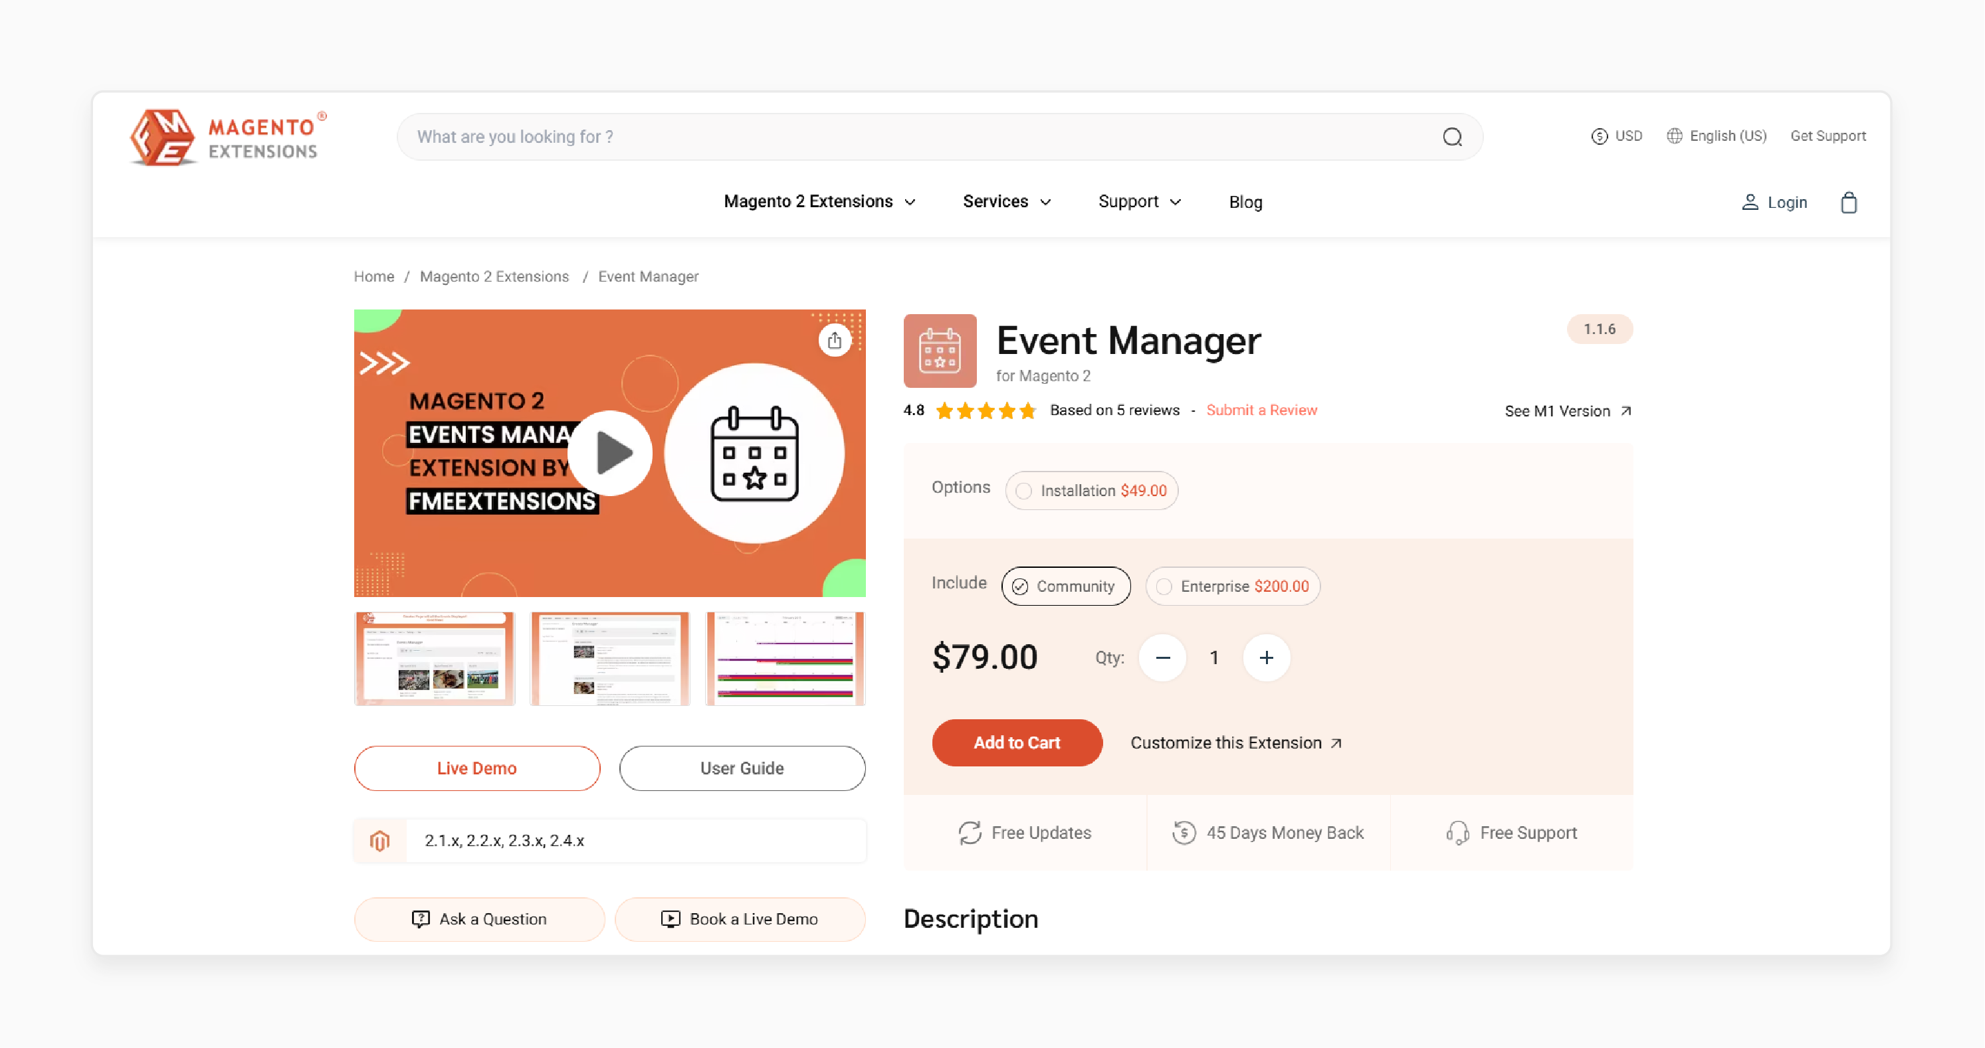Image resolution: width=1985 pixels, height=1048 pixels.
Task: Click the Event Manager breadcrumb
Action: pyautogui.click(x=648, y=276)
